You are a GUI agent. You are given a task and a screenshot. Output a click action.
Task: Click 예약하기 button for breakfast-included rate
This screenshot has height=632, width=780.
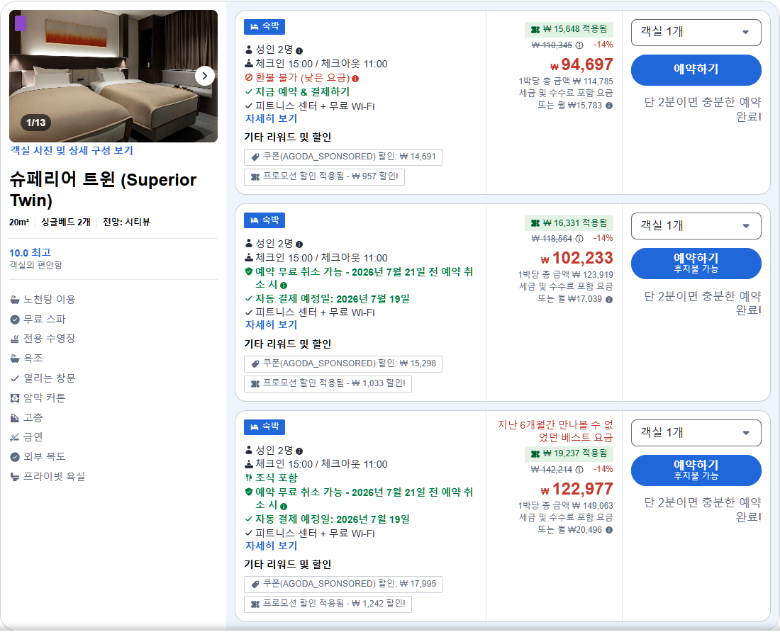coord(696,470)
